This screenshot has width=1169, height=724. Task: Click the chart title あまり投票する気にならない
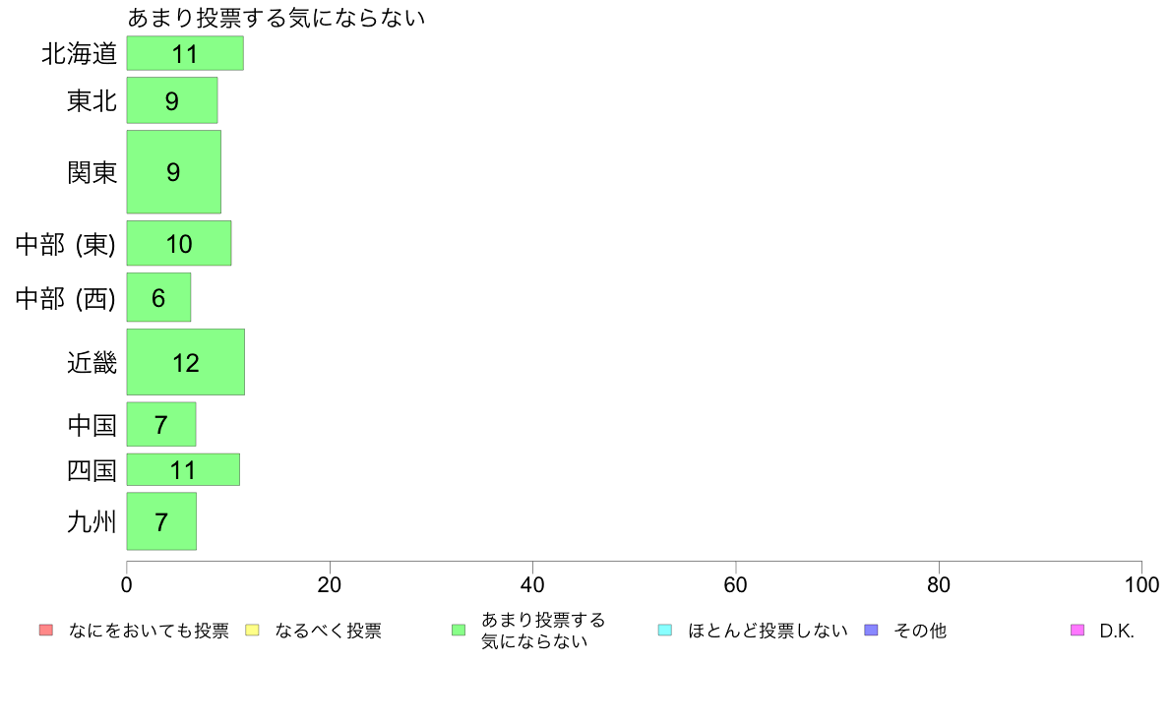click(276, 17)
